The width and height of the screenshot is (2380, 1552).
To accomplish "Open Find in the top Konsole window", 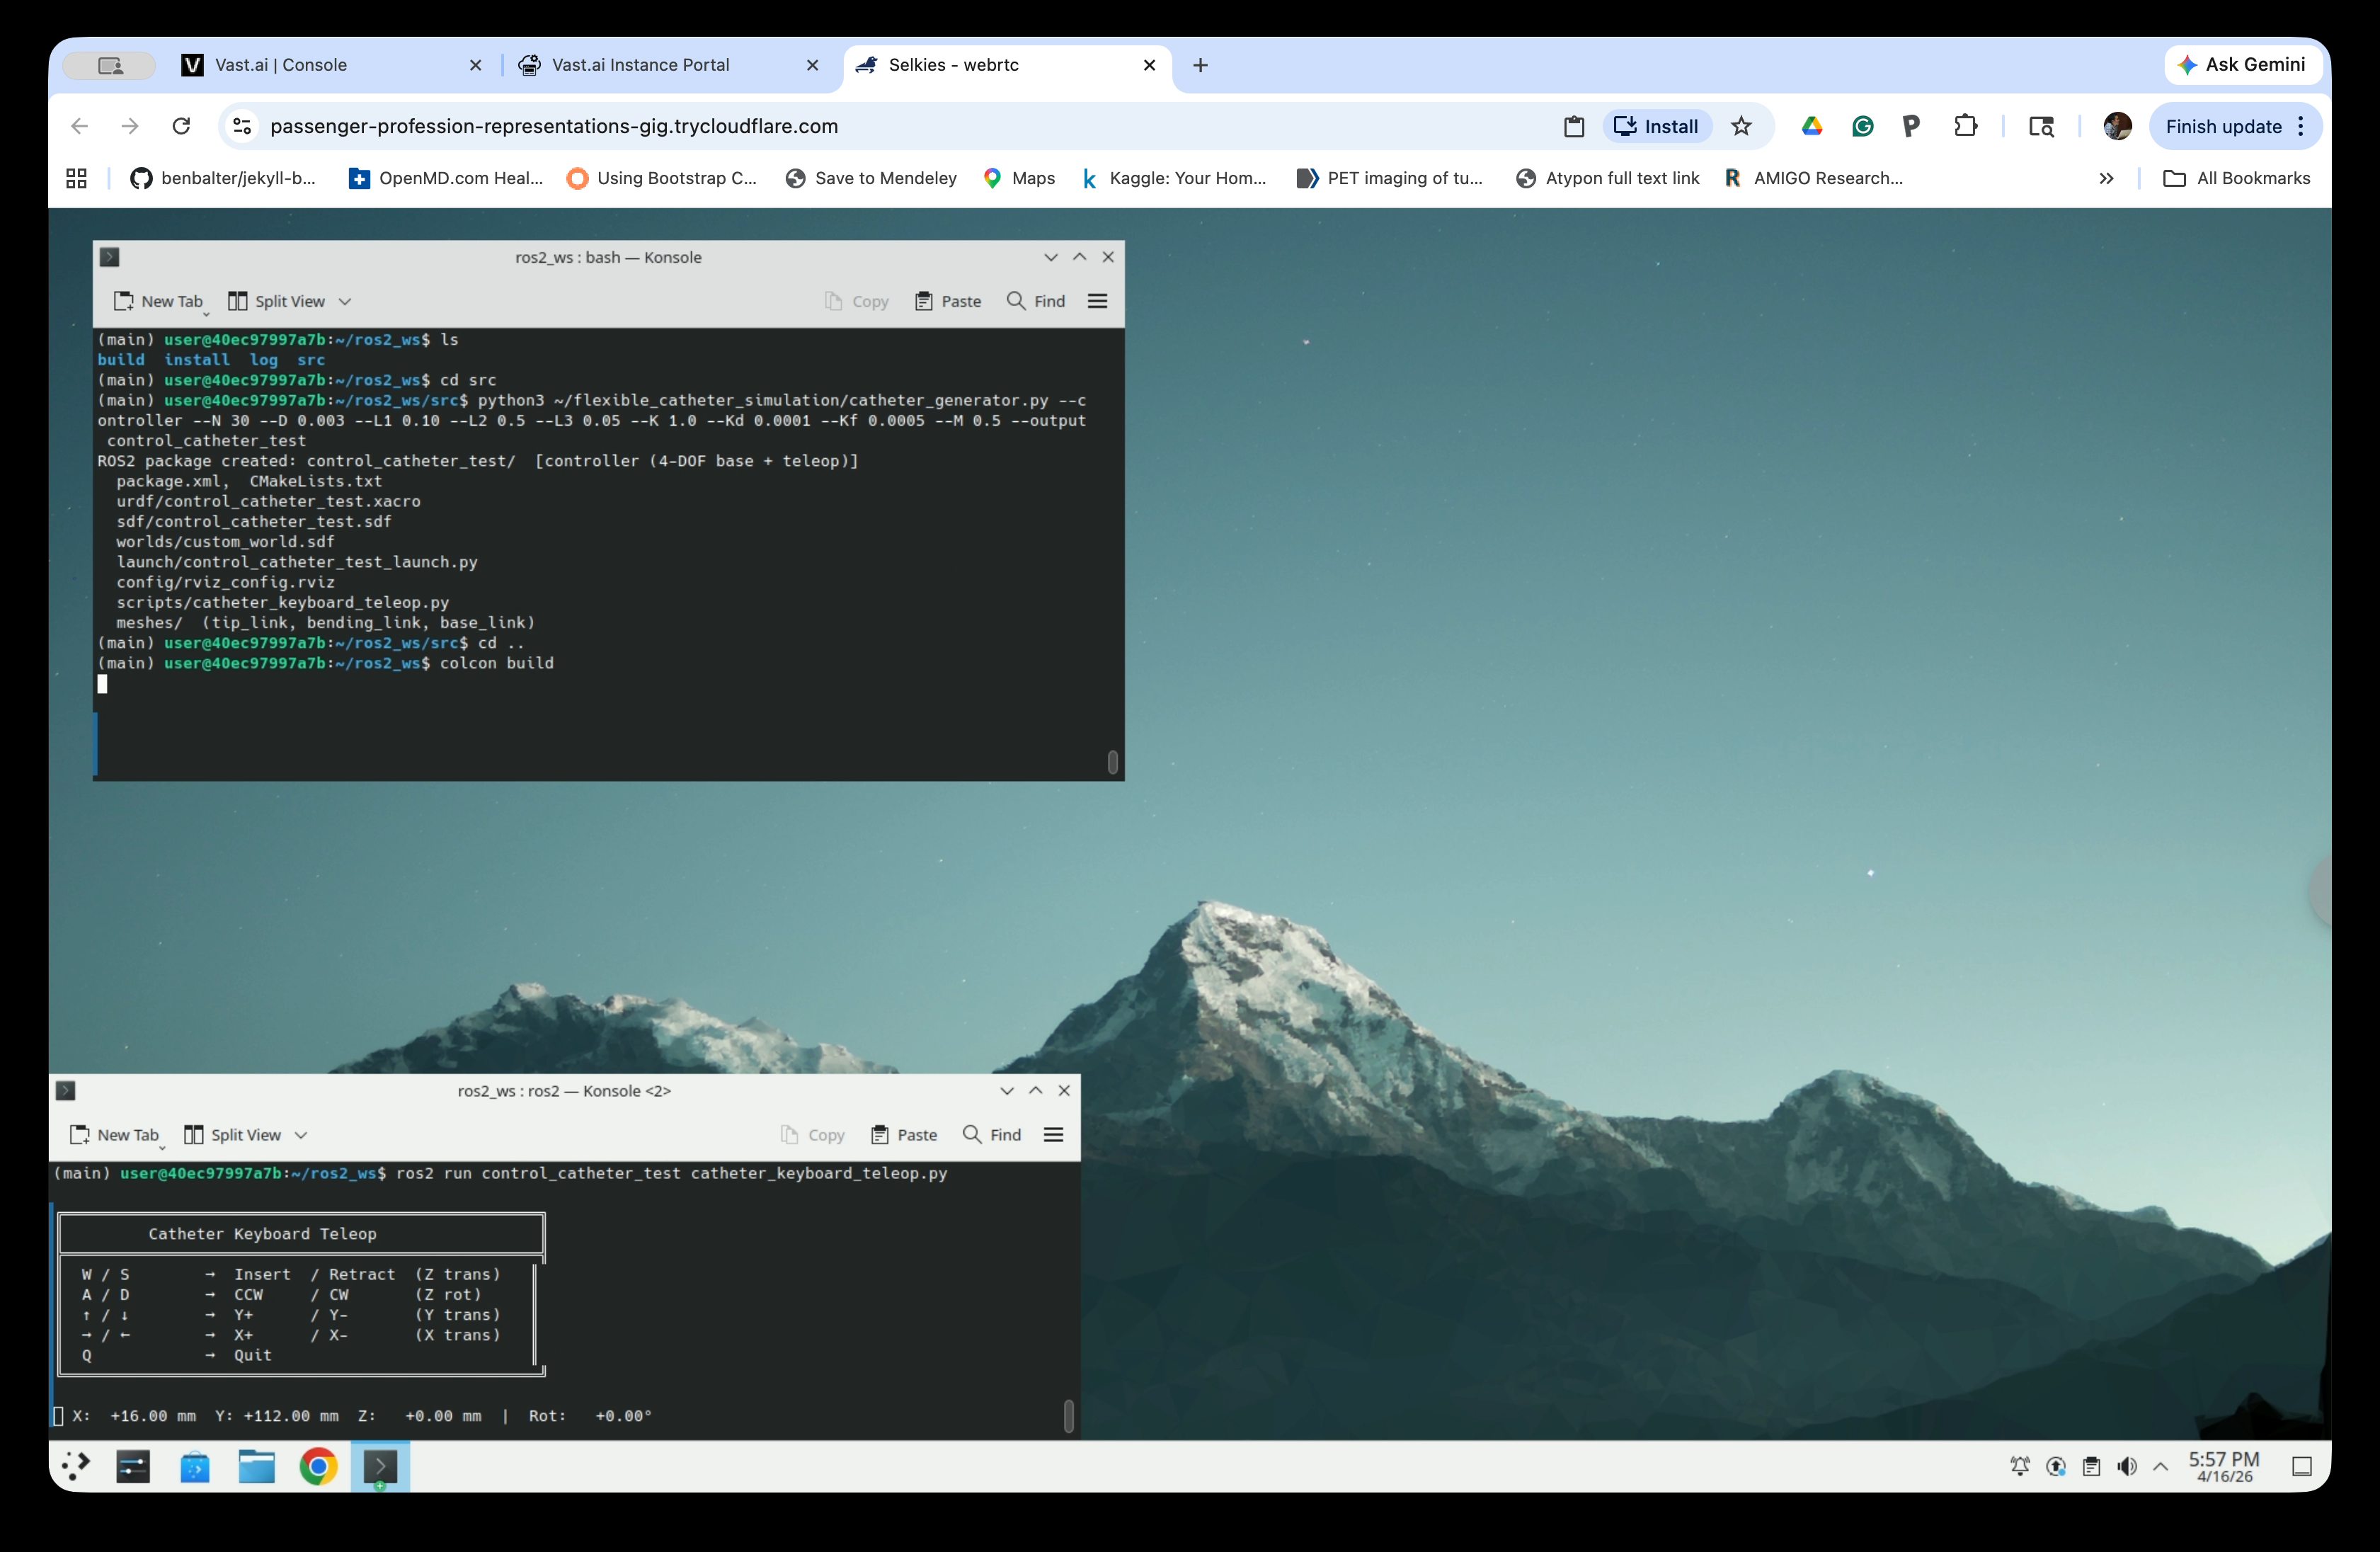I will (1036, 301).
